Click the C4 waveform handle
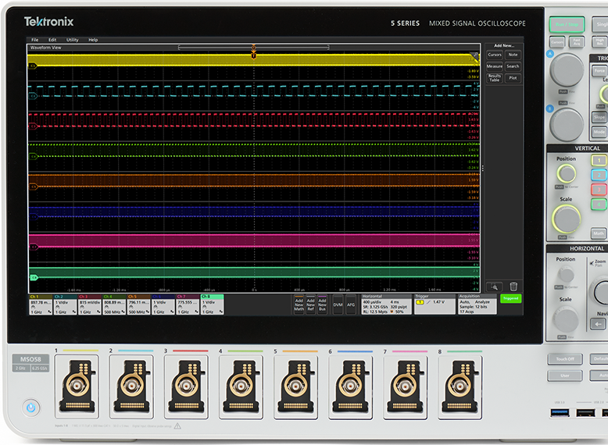This screenshot has width=608, height=445. (33, 156)
